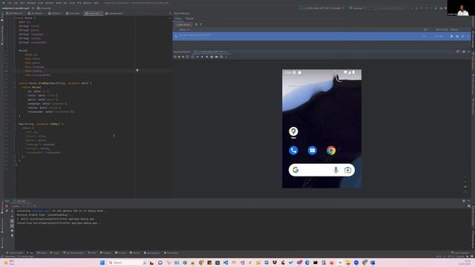Open Version Control tool window button

(x=15, y=253)
